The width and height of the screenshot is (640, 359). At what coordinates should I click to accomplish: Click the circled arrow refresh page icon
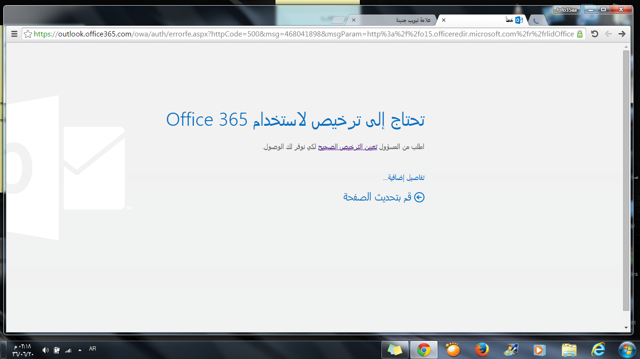420,197
